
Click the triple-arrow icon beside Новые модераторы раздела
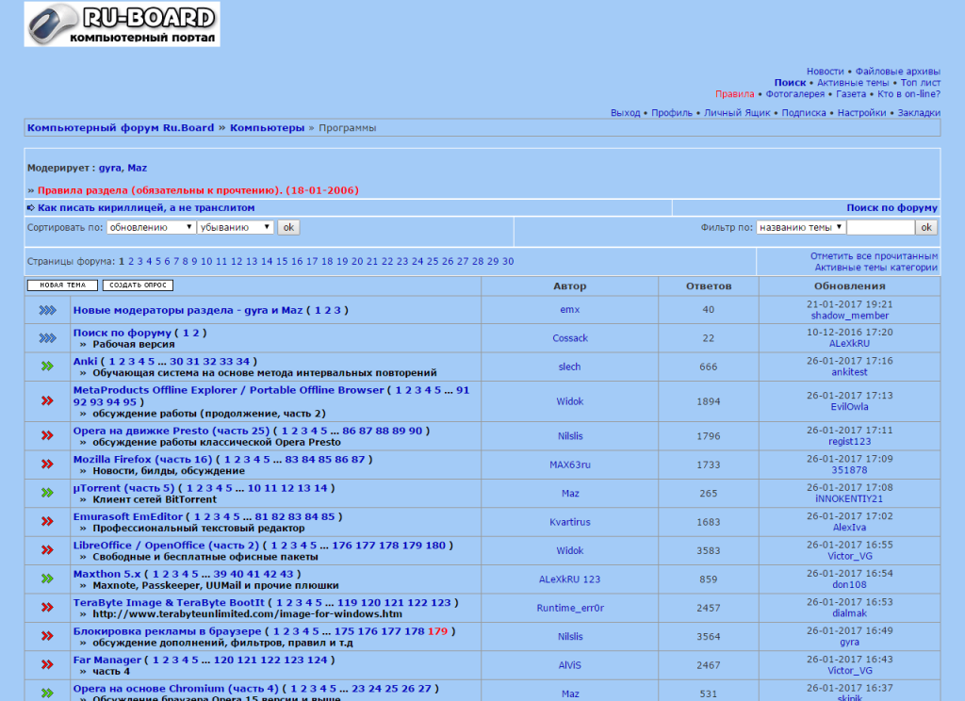pos(47,310)
